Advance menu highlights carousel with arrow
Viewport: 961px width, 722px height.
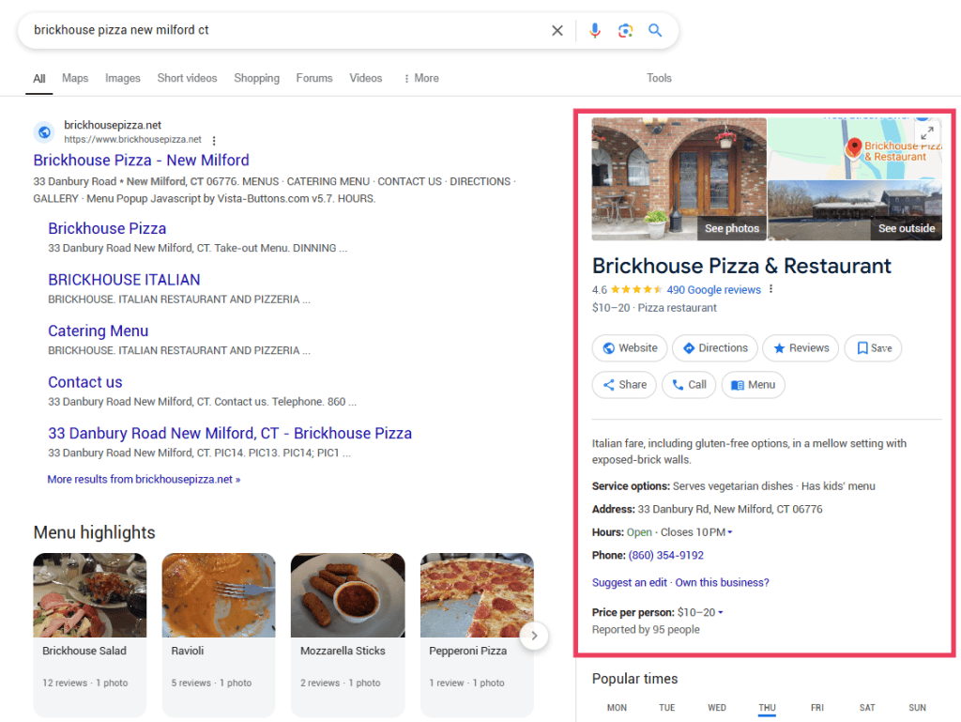coord(534,636)
